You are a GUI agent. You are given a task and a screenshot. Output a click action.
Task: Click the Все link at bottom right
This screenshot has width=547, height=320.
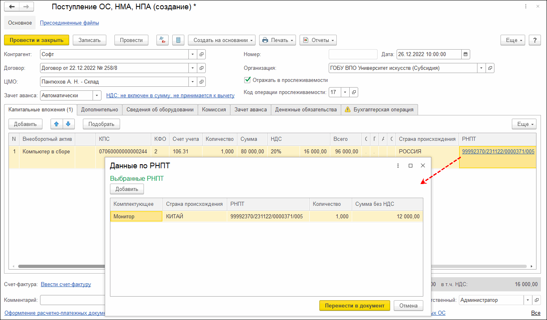click(x=536, y=313)
